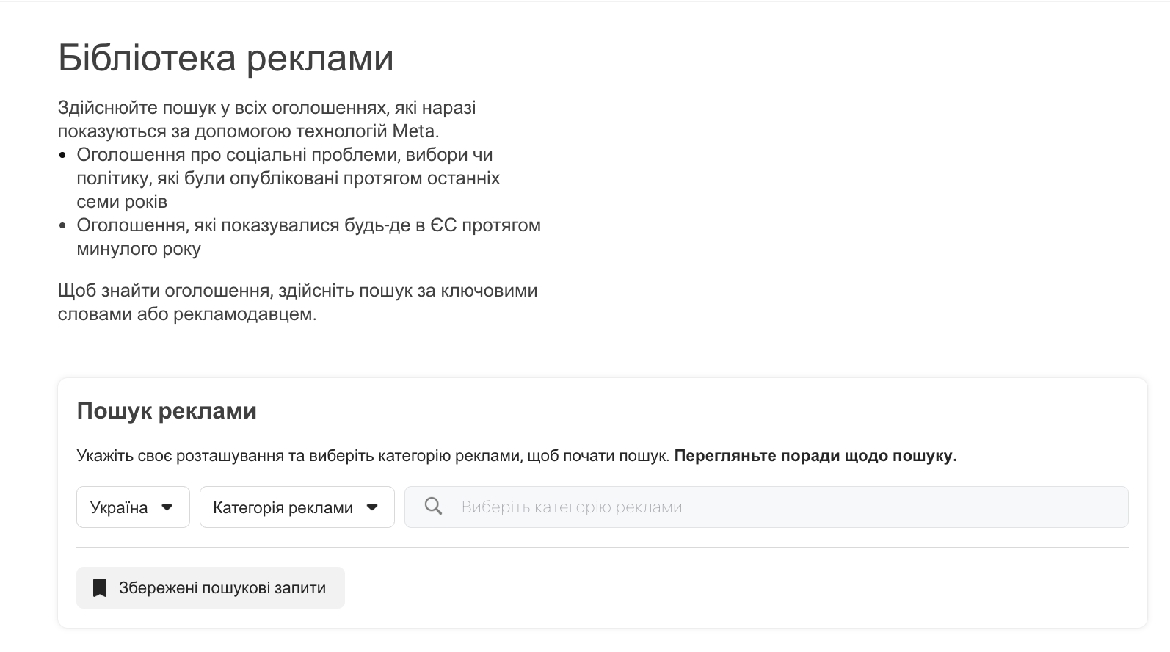The height and width of the screenshot is (652, 1170).
Task: Click the caret arrow beside Категорія реклами
Action: pyautogui.click(x=372, y=507)
